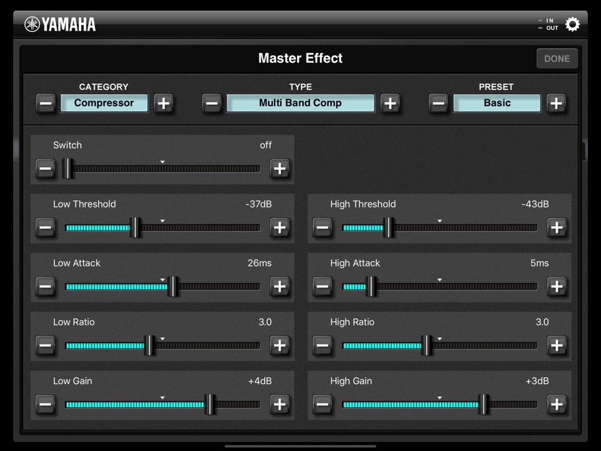601x451 pixels.
Task: Open the Compressor category selector
Action: pos(104,103)
